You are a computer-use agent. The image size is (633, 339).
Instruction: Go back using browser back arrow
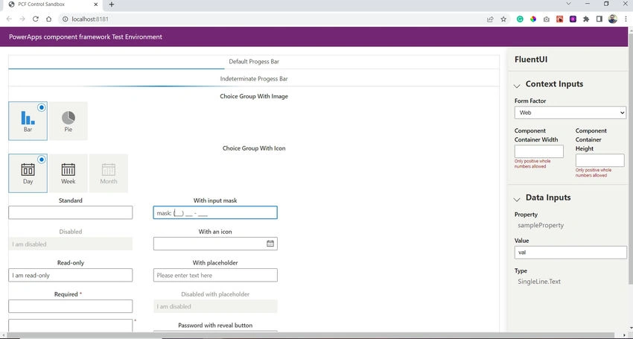click(x=9, y=19)
